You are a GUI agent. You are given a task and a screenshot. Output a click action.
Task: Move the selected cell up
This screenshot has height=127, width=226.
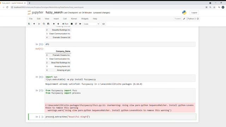[x=54, y=24]
